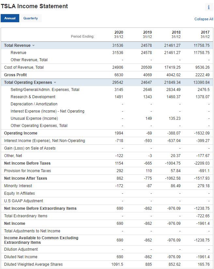Select Diluted Weighted Average Shares label

(x=33, y=265)
